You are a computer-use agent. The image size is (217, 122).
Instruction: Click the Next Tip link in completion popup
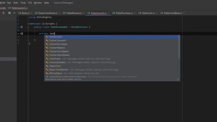78,79
